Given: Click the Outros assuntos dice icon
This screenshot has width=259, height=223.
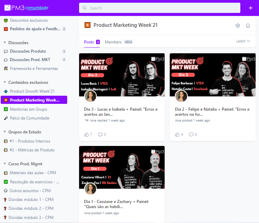Looking at the screenshot, I should coord(6,191).
